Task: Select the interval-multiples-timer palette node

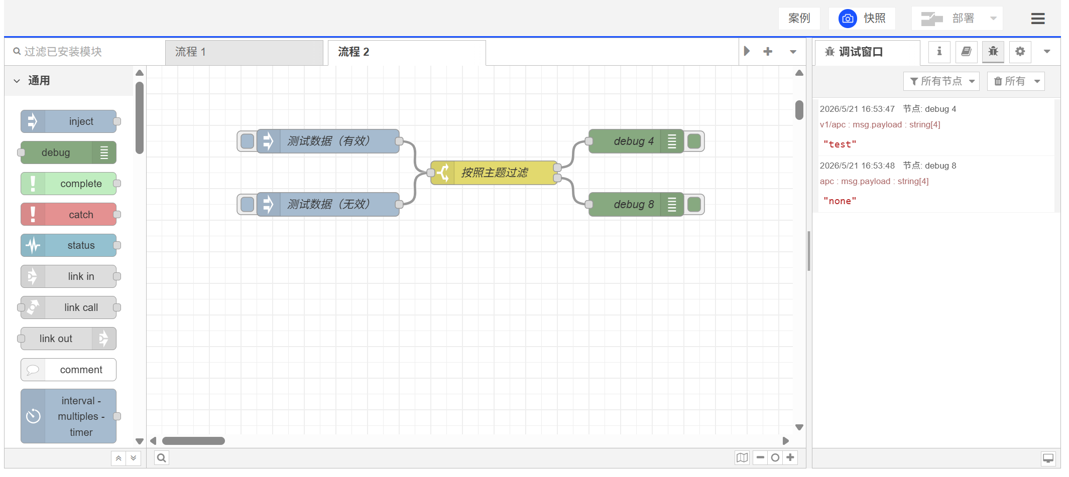Action: point(69,416)
